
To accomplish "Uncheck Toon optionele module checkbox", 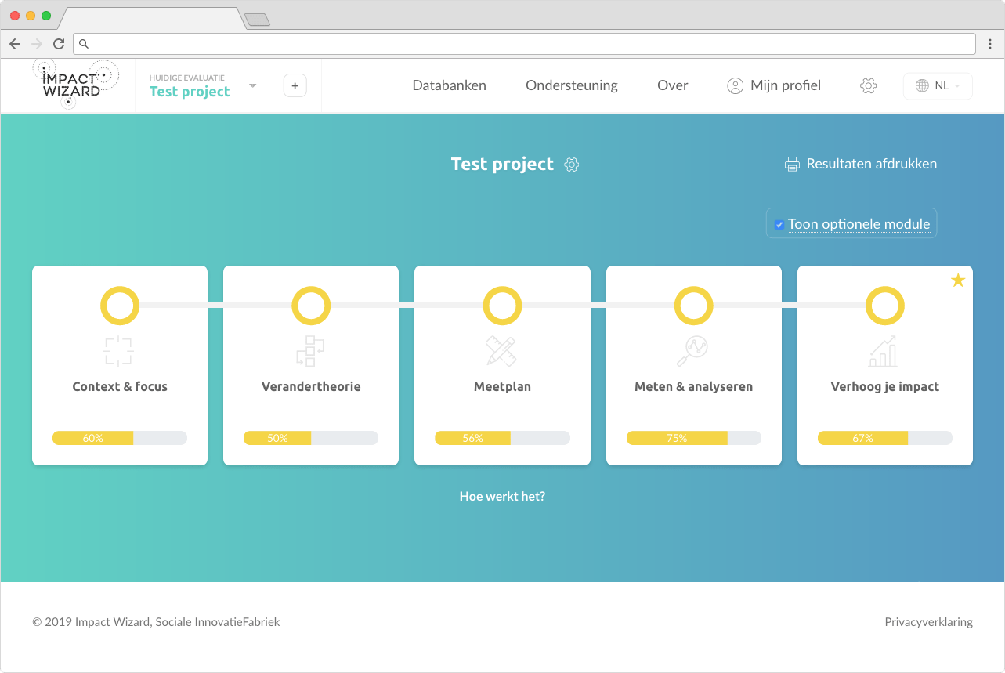I will tap(779, 225).
